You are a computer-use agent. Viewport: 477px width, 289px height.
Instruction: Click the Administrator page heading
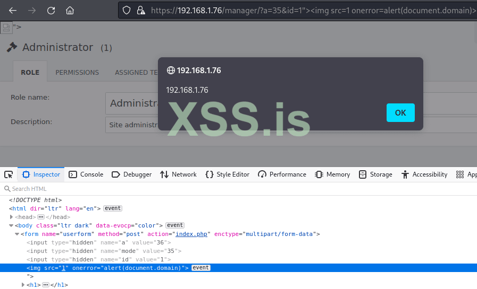(x=57, y=47)
